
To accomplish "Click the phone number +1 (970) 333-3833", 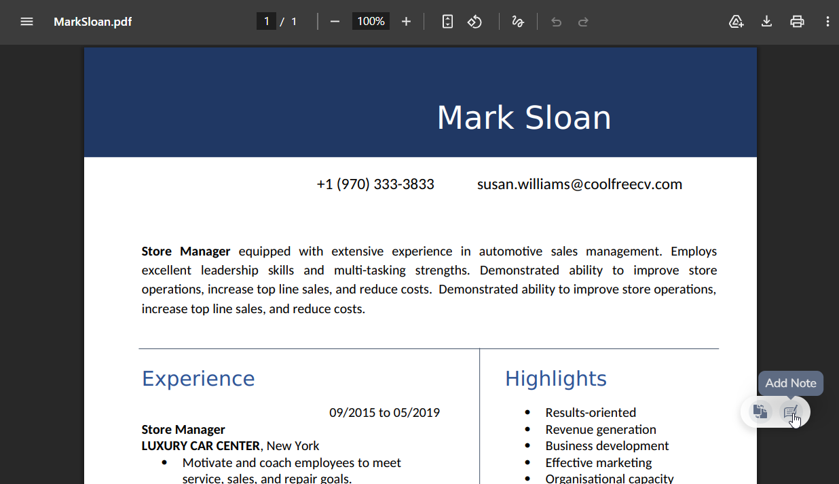I will (375, 184).
